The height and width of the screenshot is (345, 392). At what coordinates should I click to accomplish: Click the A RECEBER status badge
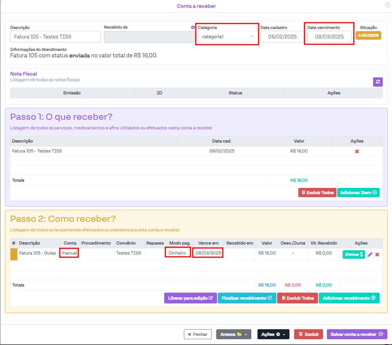point(368,35)
